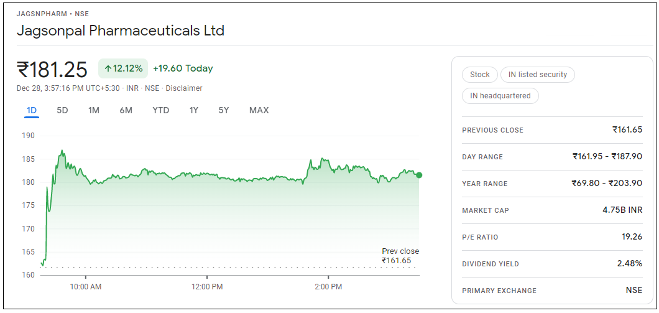Image resolution: width=659 pixels, height=313 pixels.
Task: View the 1Y chart range
Action: [x=194, y=111]
